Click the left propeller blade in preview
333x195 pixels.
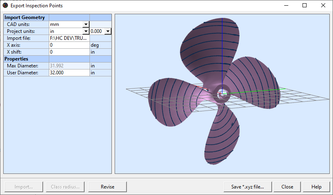click(x=174, y=102)
